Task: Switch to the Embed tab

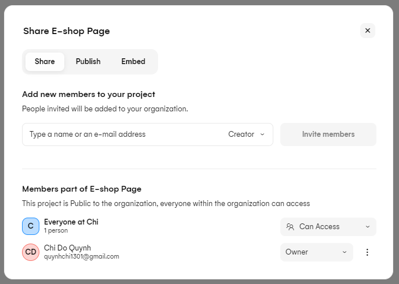Action: 133,62
